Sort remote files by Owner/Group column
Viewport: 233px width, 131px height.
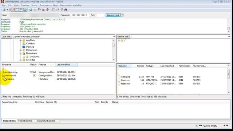click(x=200, y=66)
